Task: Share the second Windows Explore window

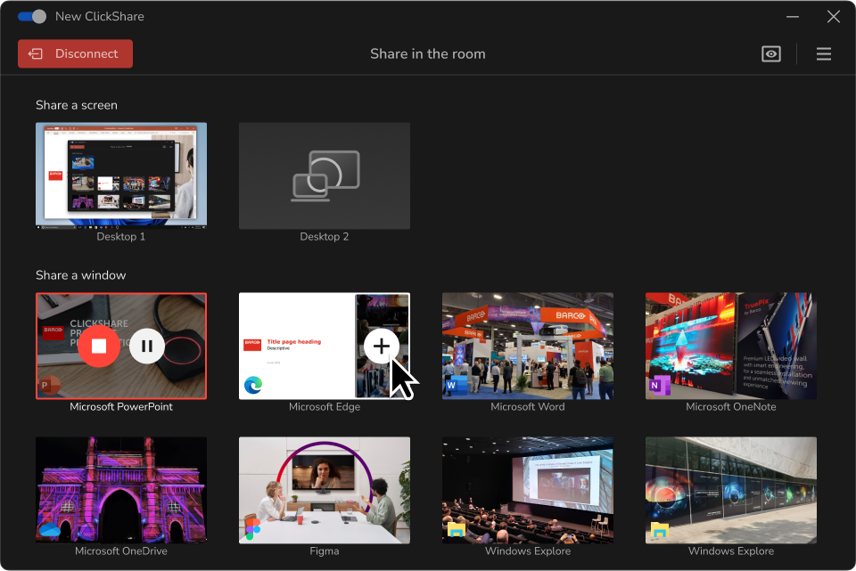Action: click(730, 490)
